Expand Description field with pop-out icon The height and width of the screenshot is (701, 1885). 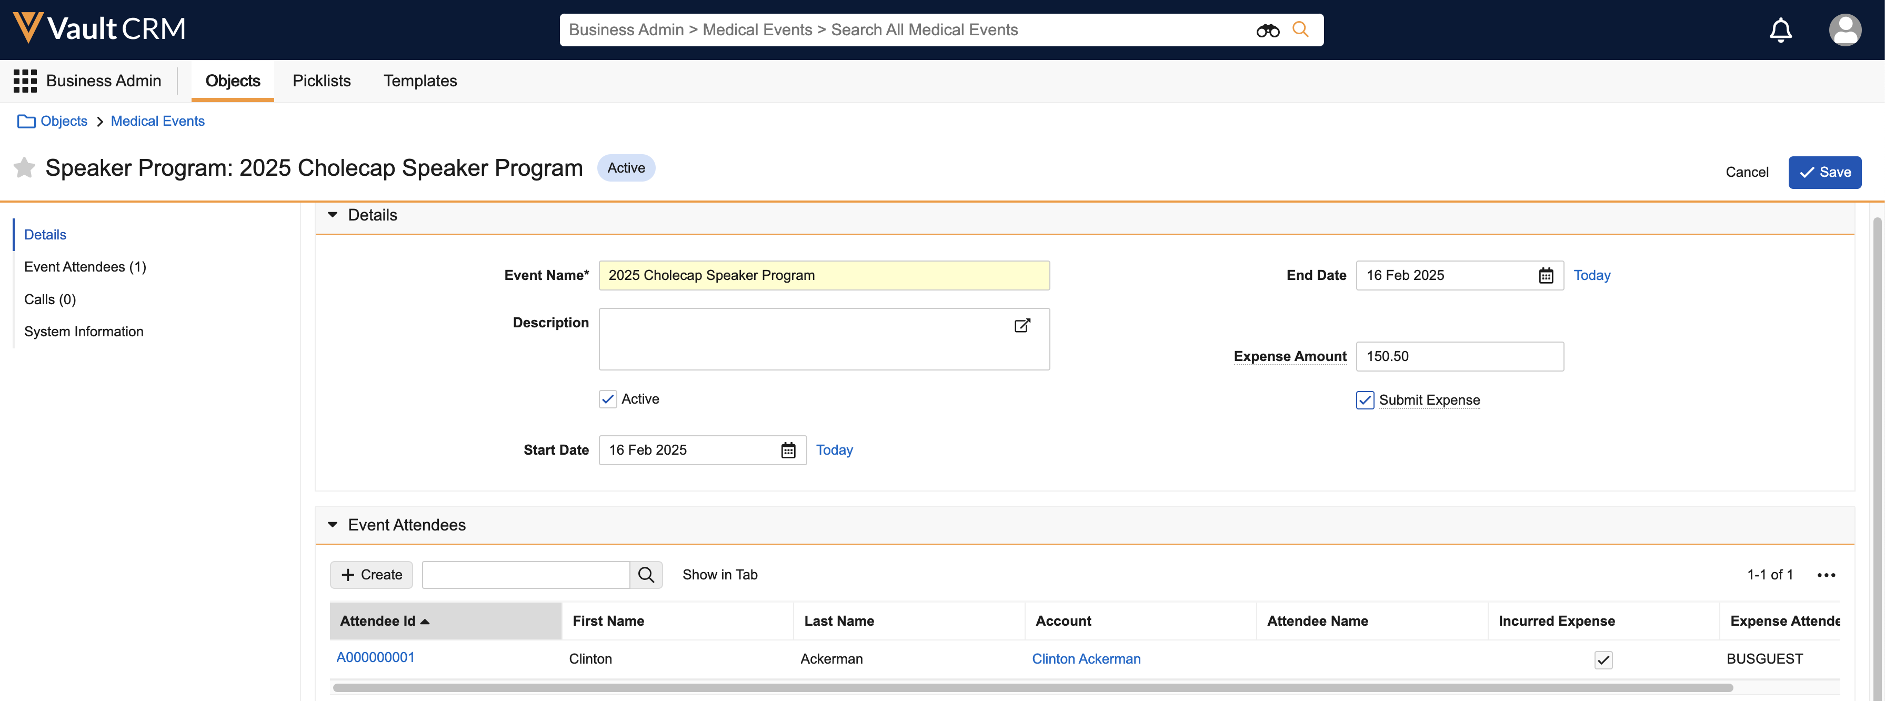tap(1022, 326)
